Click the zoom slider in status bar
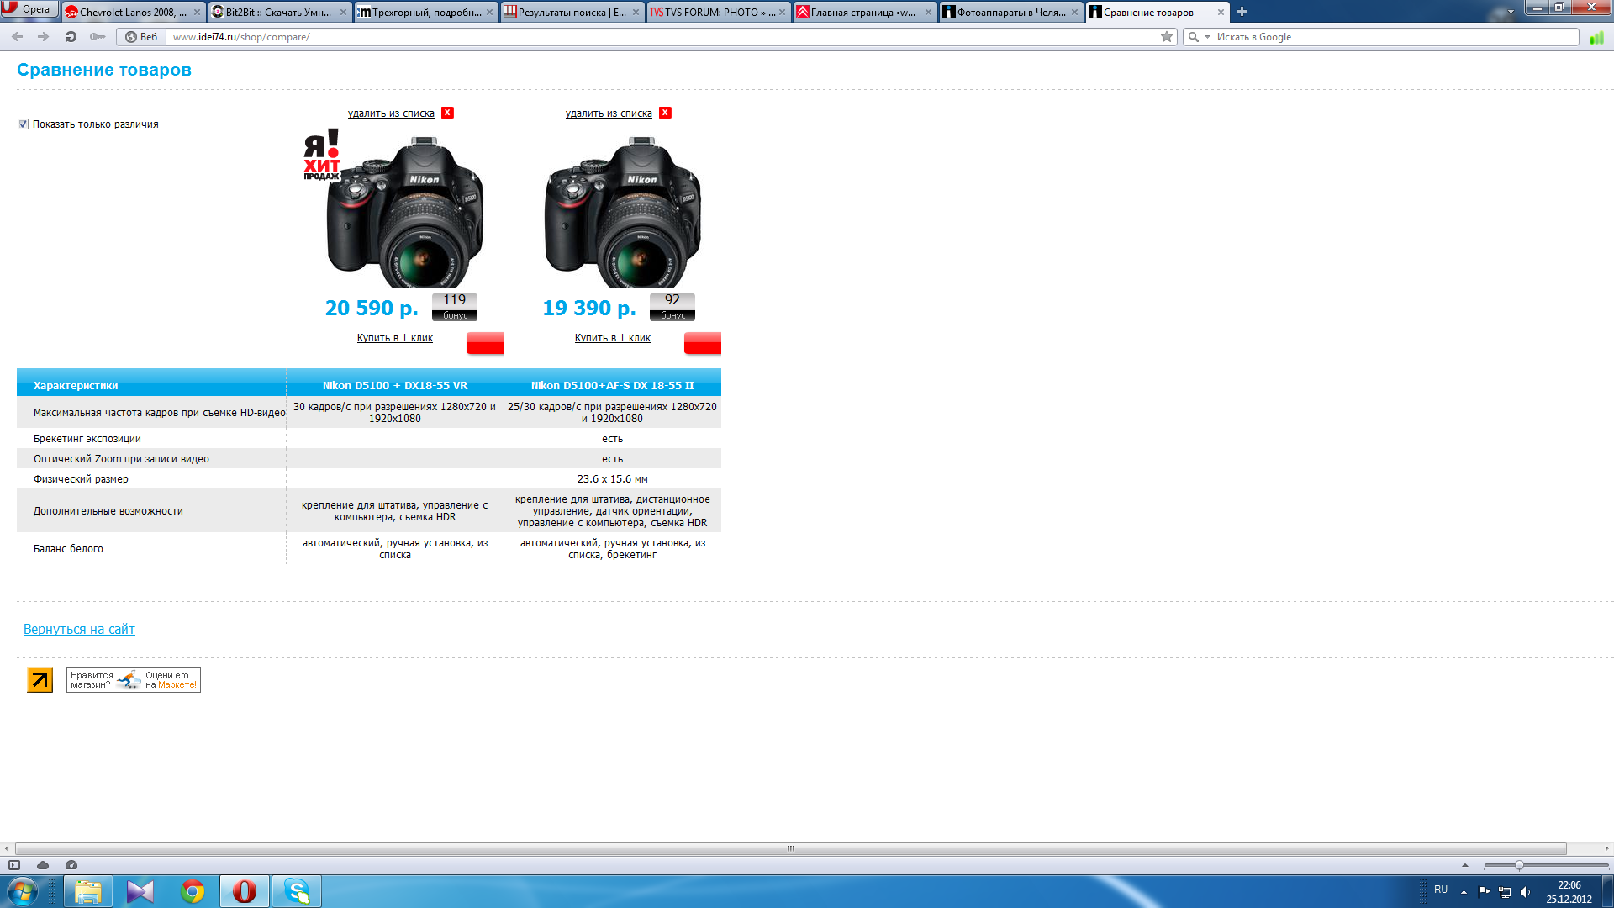The height and width of the screenshot is (908, 1614). 1519,865
